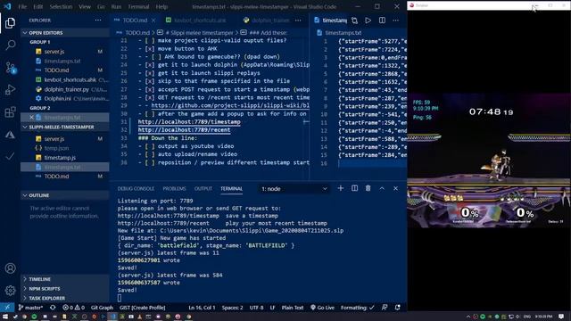Expand the Timeline section
Screen dimensions: 571x321
pos(65,279)
